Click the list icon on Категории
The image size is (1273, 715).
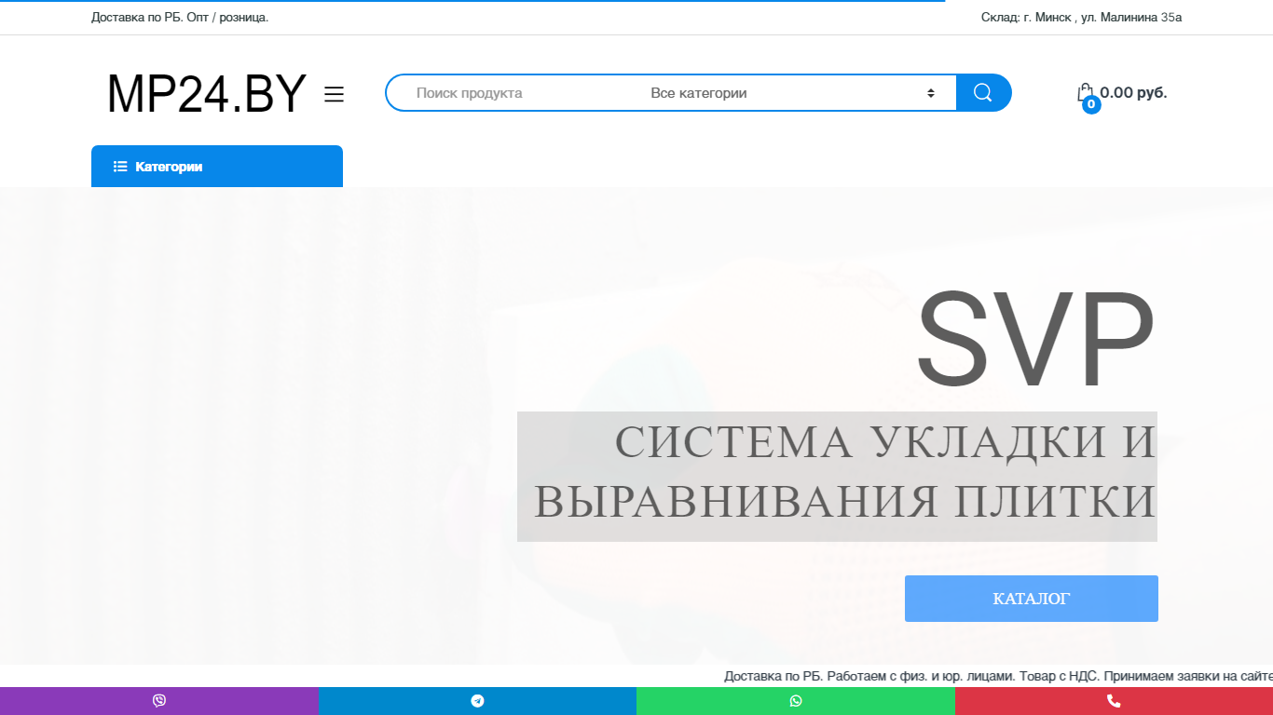click(120, 167)
